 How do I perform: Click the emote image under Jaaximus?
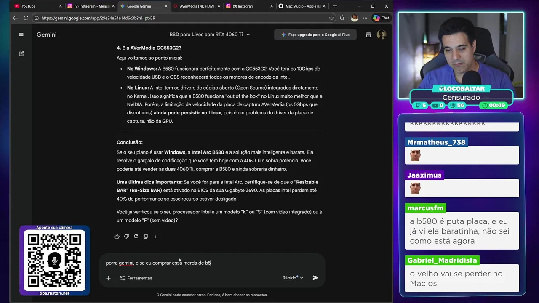coord(415,188)
